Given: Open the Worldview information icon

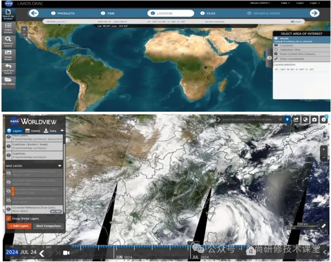Looking at the screenshot, I should pos(323,120).
